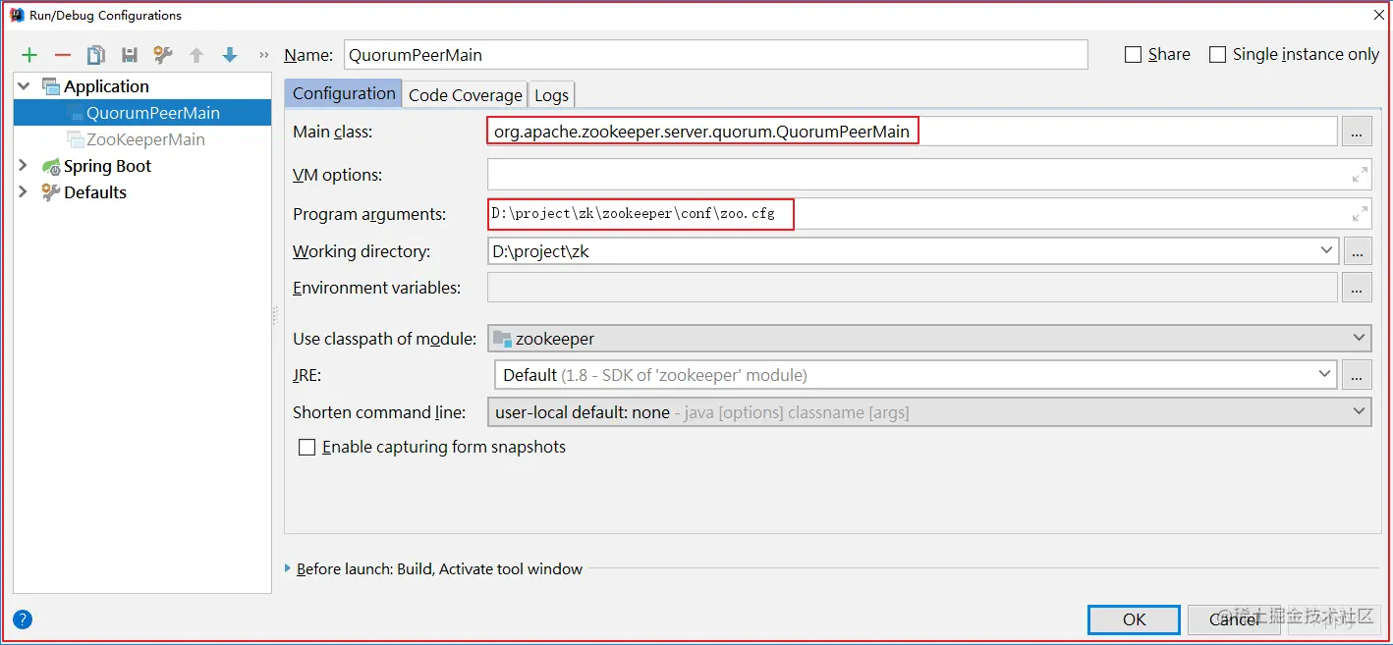Expand the VM options field
Viewport: 1393px width, 645px height.
[1360, 175]
